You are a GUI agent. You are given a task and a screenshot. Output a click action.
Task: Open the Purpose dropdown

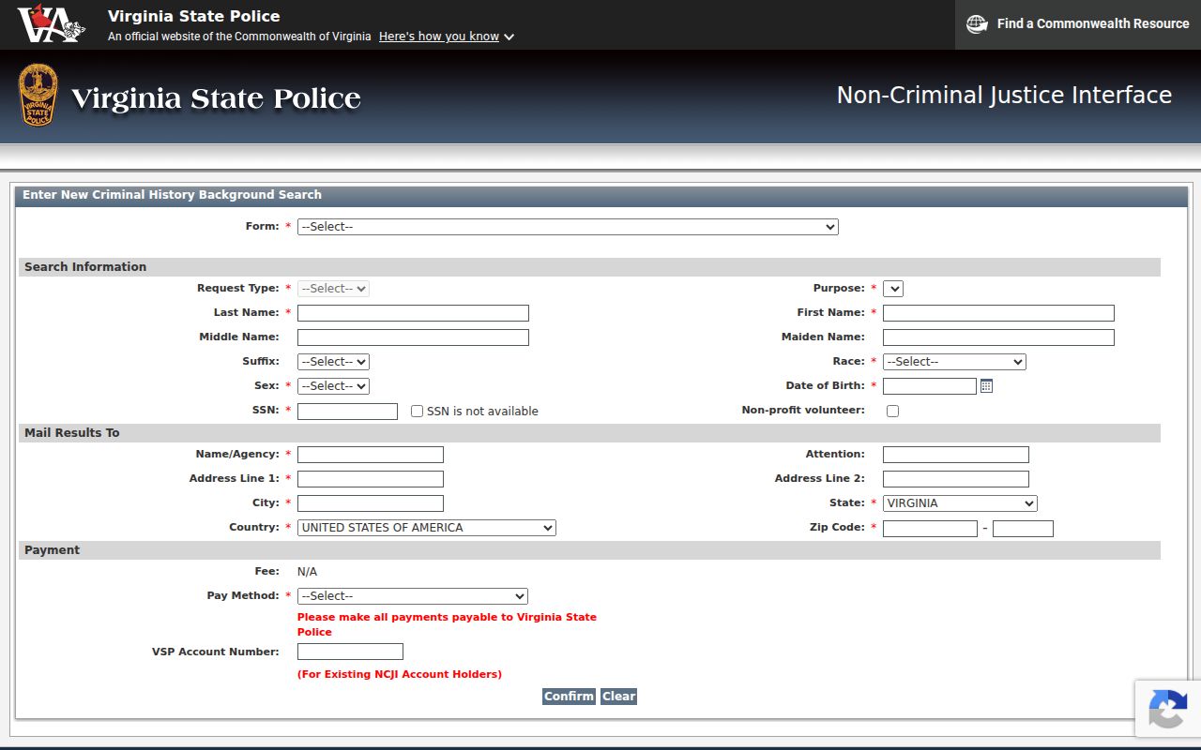(893, 289)
